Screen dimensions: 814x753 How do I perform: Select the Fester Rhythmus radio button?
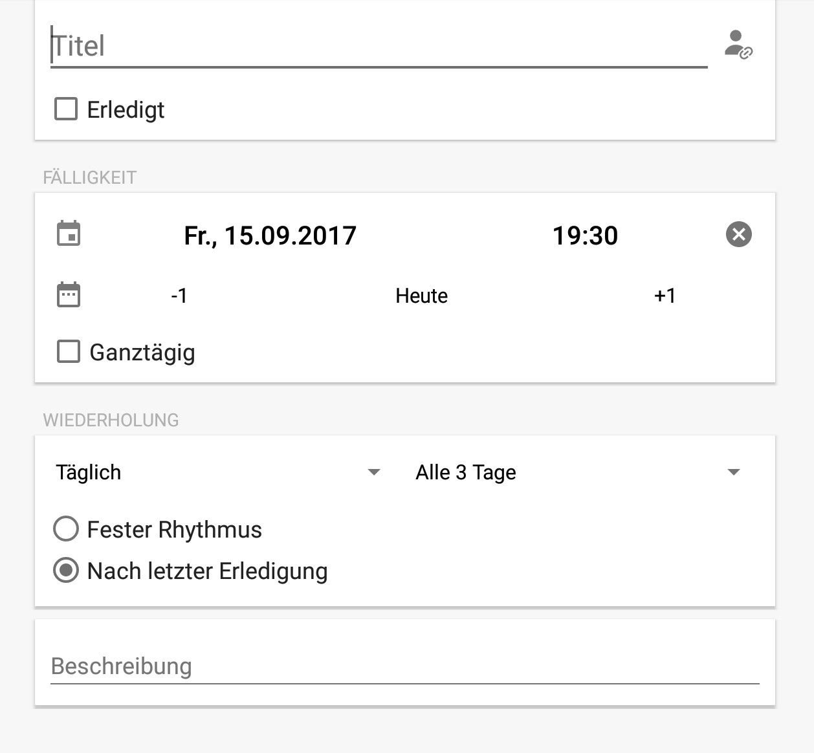66,529
